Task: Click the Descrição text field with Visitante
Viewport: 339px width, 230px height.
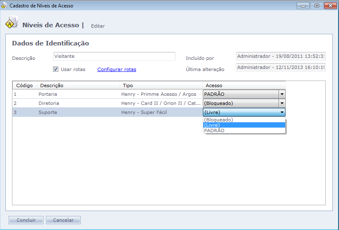Action: (x=114, y=56)
